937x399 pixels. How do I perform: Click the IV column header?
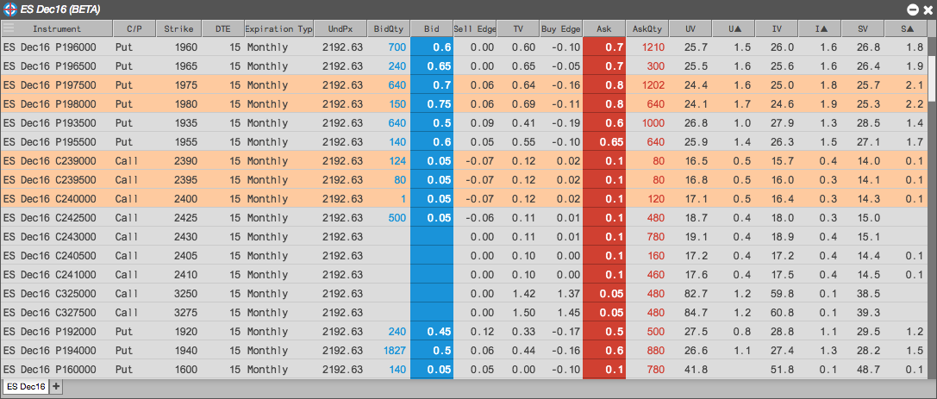[777, 28]
